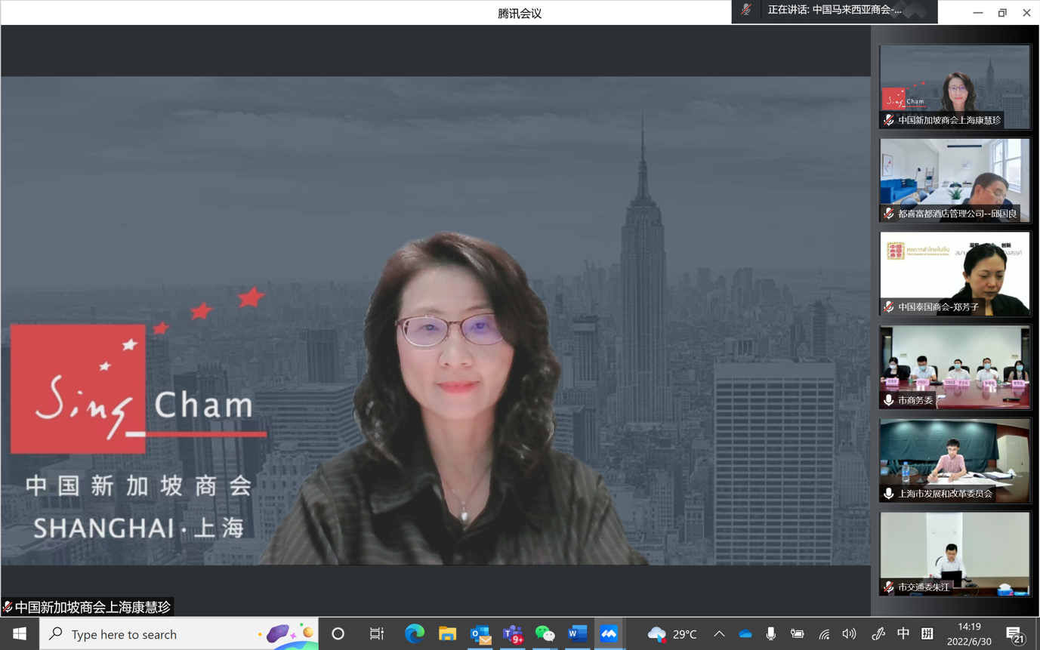Select the 市交通委朱江 participant video
Image resolution: width=1040 pixels, height=650 pixels.
[955, 554]
